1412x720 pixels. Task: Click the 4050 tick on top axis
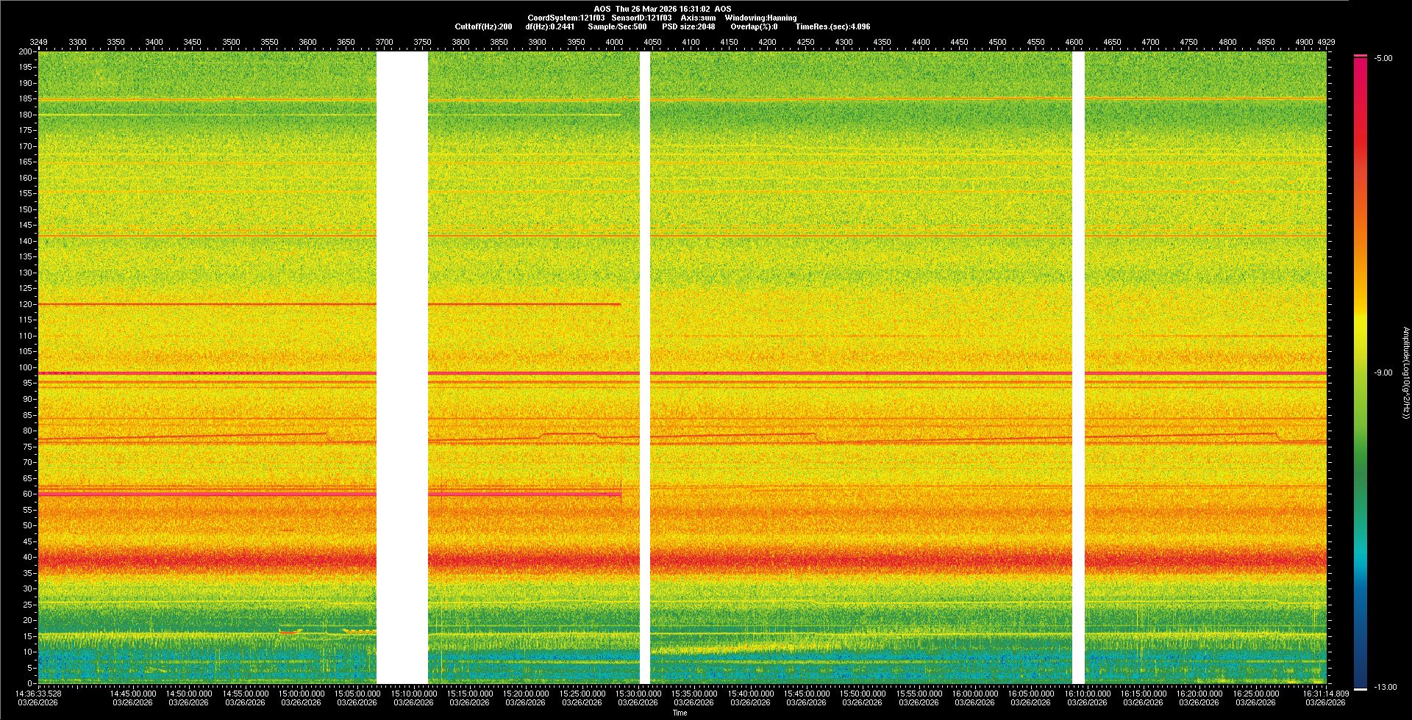click(652, 43)
